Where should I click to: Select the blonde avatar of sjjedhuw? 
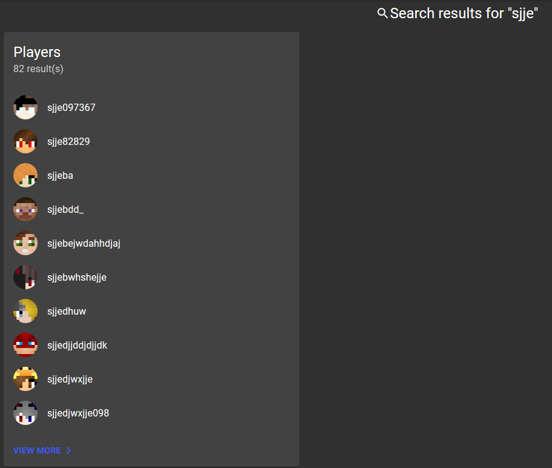pos(25,312)
